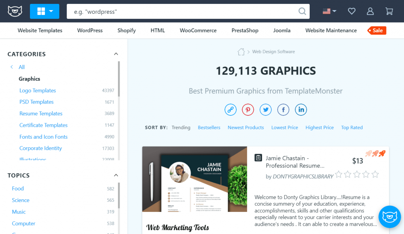Open Website Maintenance menu item
This screenshot has height=234, width=404.
pyautogui.click(x=331, y=30)
